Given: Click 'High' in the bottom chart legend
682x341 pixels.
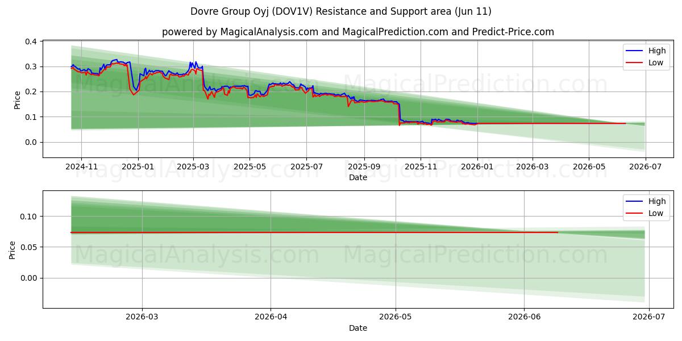Looking at the screenshot, I should coord(657,201).
